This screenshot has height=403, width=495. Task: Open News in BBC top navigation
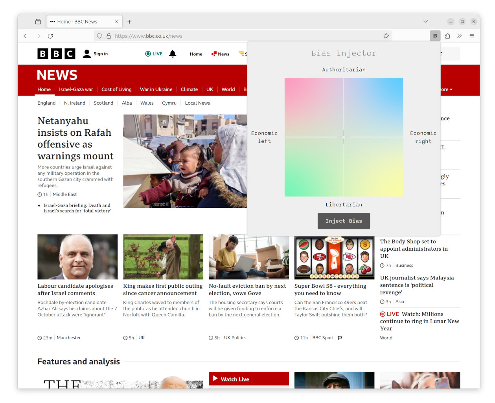tap(220, 54)
